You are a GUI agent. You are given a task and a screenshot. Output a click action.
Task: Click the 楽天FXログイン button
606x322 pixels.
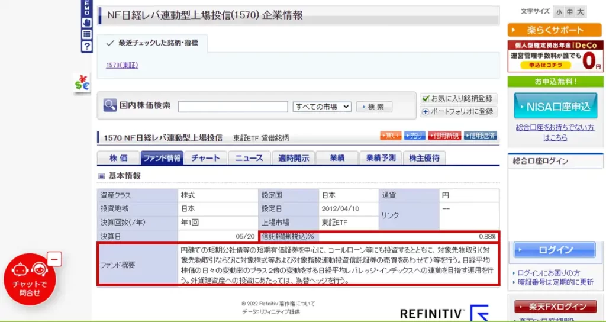click(555, 307)
